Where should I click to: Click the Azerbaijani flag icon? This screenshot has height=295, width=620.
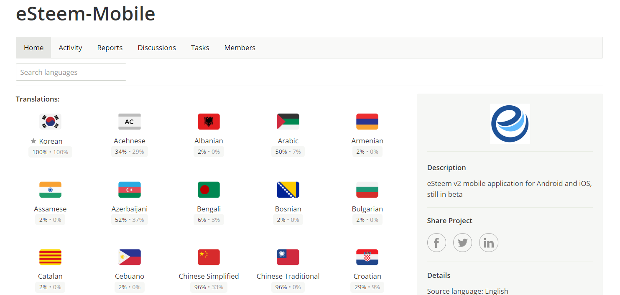pos(130,190)
